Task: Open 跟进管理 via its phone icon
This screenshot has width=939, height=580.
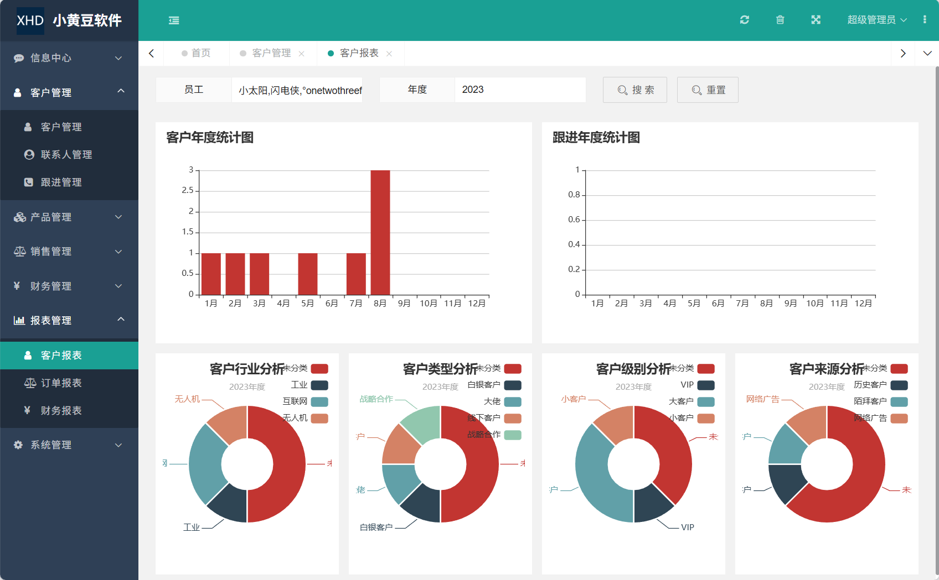Action: pyautogui.click(x=29, y=182)
